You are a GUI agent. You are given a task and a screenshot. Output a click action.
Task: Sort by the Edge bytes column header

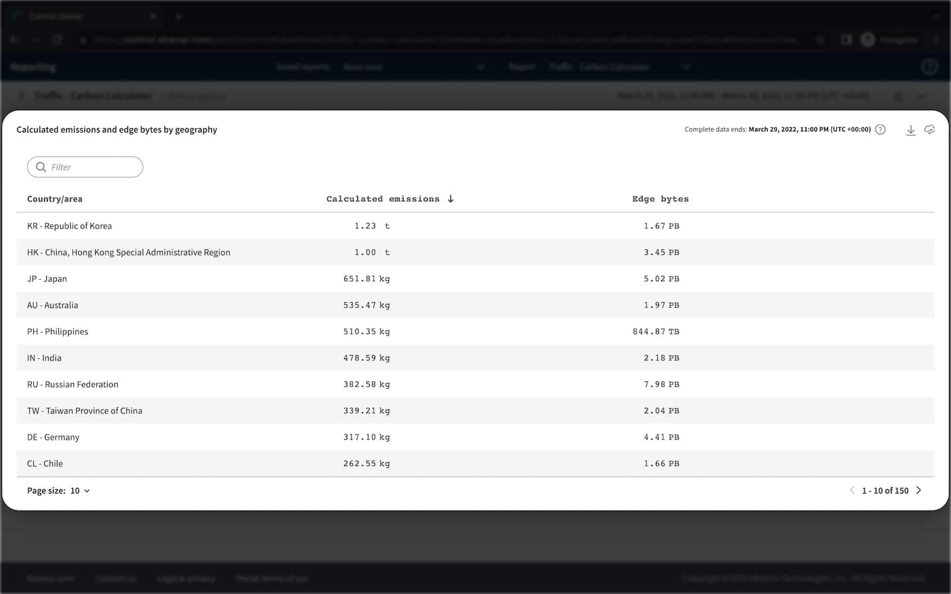tap(660, 199)
